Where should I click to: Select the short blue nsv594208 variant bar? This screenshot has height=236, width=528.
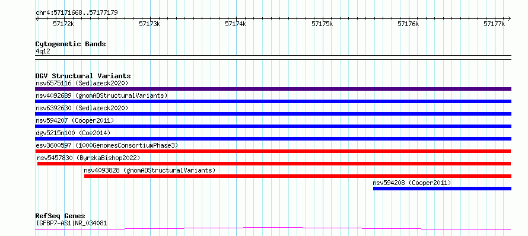pyautogui.click(x=442, y=189)
